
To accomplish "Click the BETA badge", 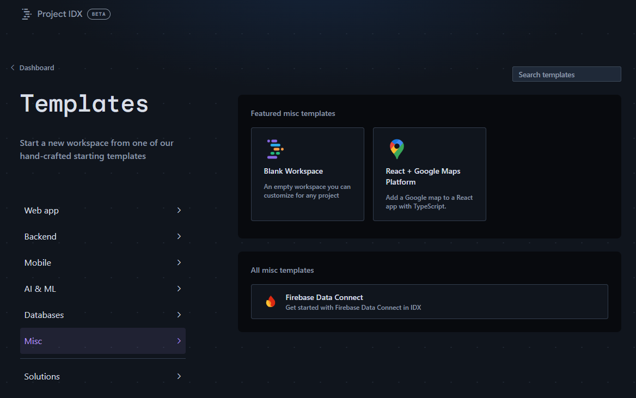I will 99,14.
